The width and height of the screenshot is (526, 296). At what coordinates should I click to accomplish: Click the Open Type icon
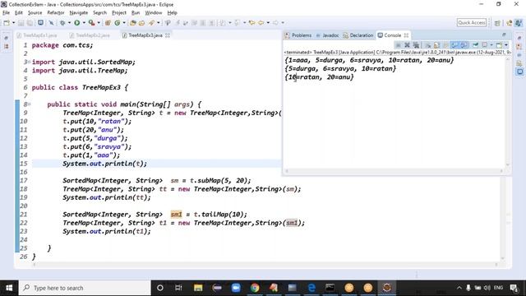133,23
